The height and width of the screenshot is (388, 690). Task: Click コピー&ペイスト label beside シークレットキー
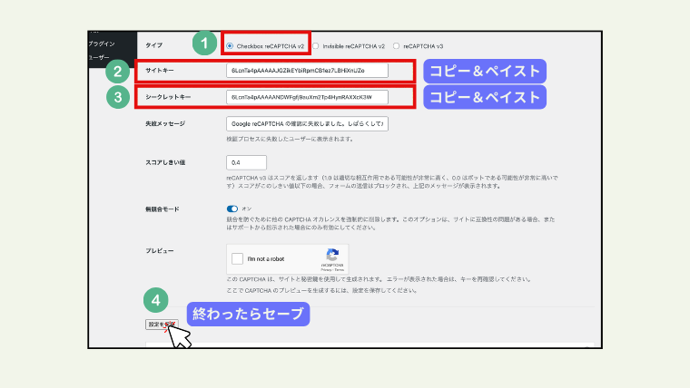click(x=485, y=97)
